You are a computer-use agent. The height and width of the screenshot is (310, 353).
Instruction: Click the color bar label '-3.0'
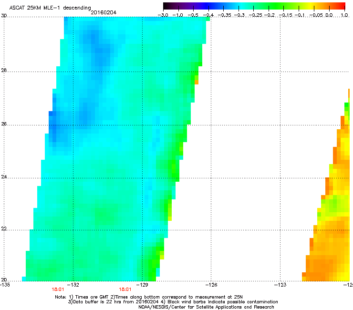point(163,15)
